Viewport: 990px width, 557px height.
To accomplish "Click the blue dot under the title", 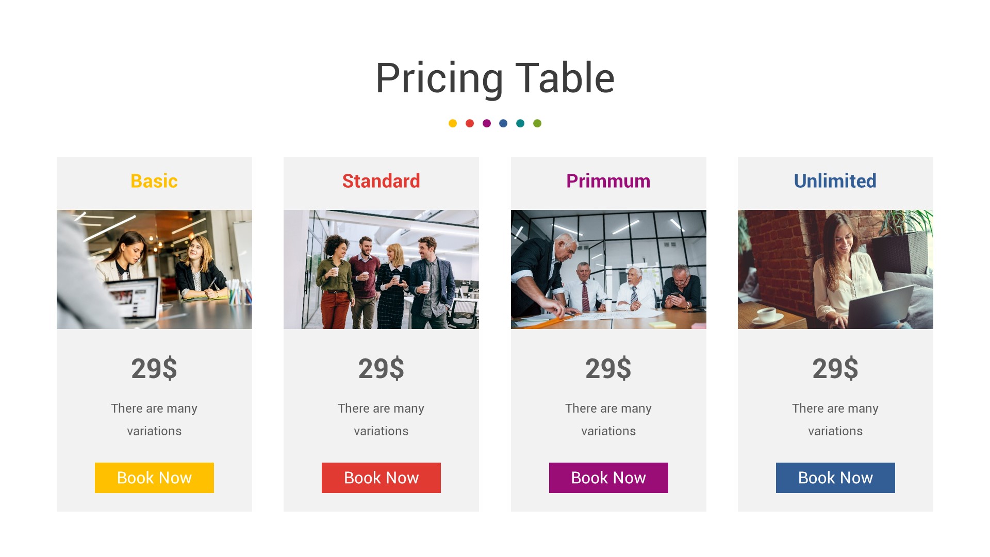I will [503, 123].
